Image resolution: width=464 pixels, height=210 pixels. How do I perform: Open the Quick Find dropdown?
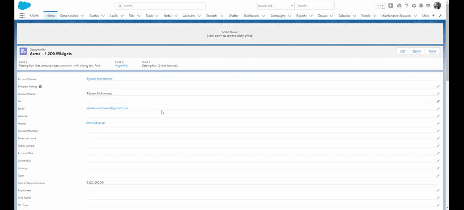275,5
